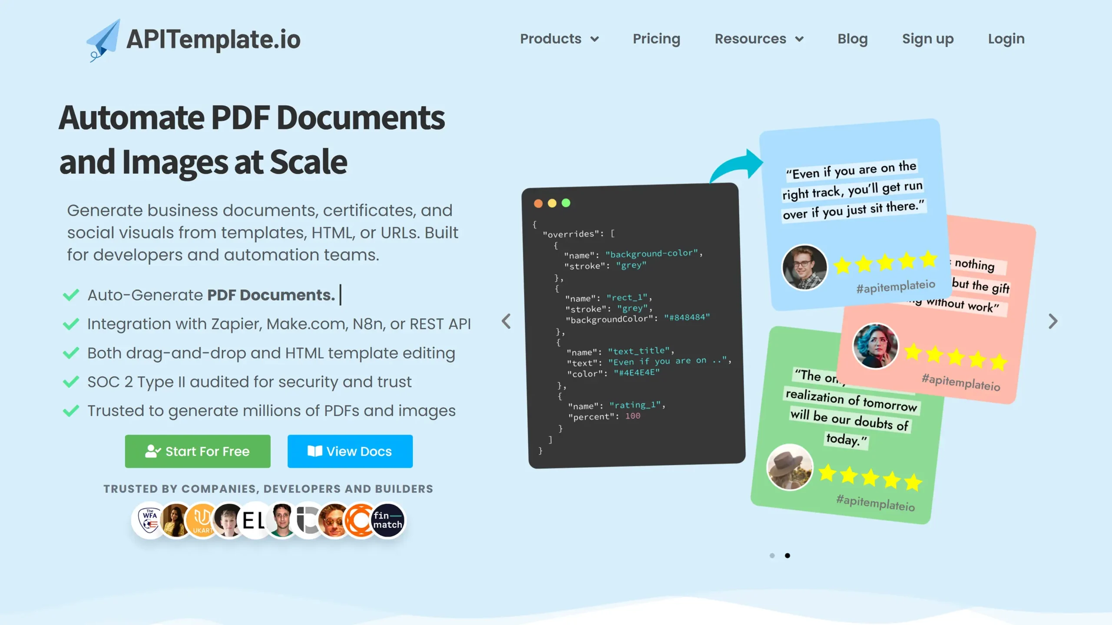1112x625 pixels.
Task: Click the WFA logo avatar
Action: (149, 520)
